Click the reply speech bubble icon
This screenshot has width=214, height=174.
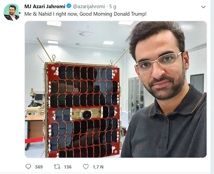pos(28,166)
